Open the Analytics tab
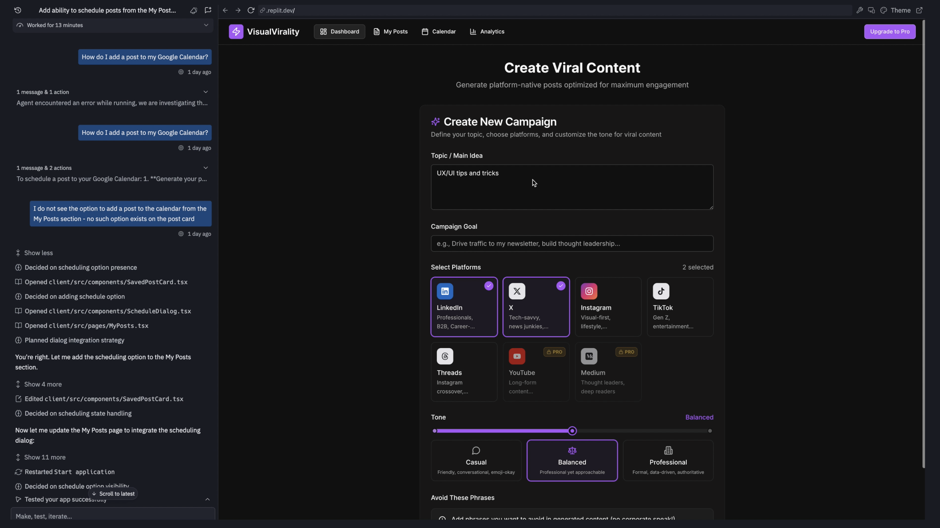The height and width of the screenshot is (528, 940). (487, 31)
